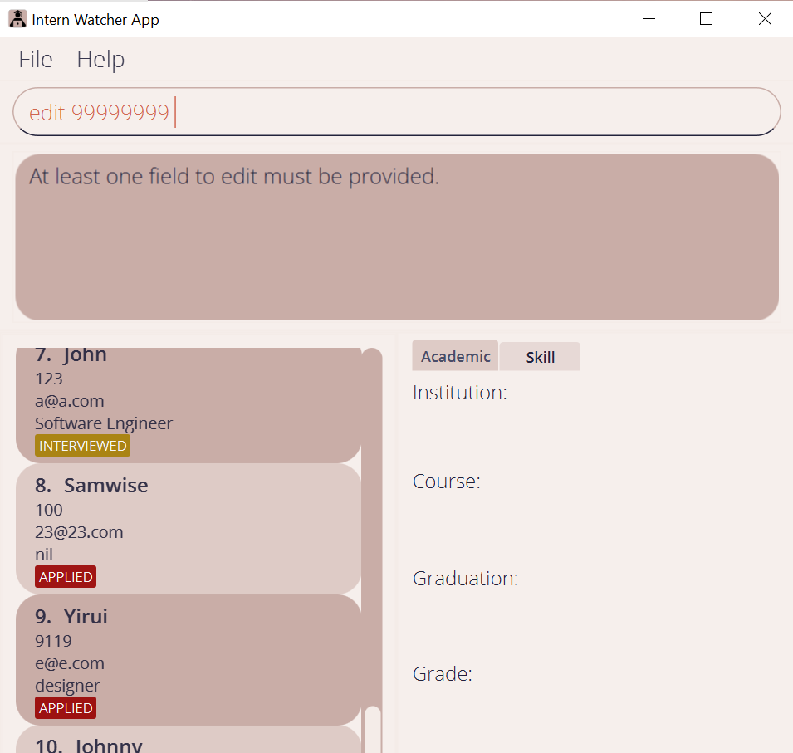
Task: Switch to the Skill tab
Action: 540,357
